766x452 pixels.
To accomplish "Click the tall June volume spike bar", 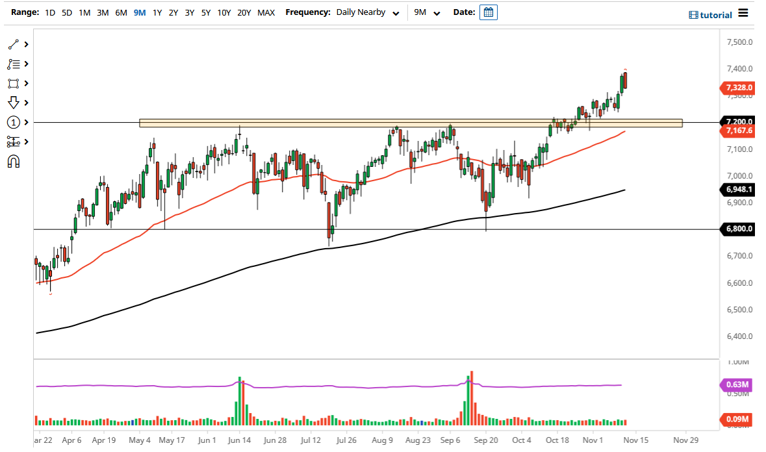I will 239,401.
